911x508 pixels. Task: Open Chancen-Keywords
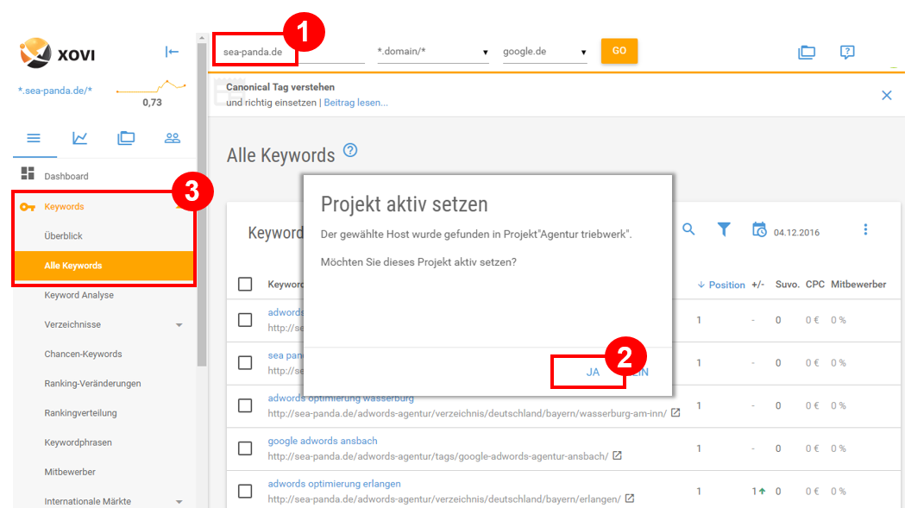pos(83,354)
